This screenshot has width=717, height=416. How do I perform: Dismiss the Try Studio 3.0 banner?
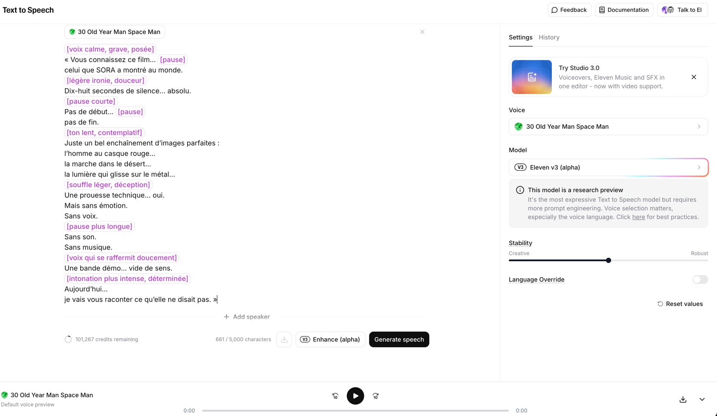click(694, 77)
